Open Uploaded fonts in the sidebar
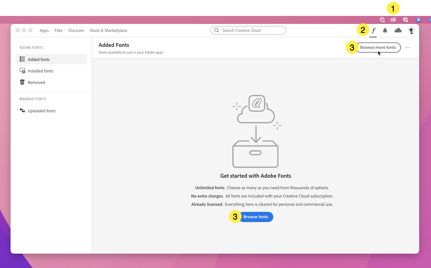The width and height of the screenshot is (431, 268). click(x=51, y=111)
